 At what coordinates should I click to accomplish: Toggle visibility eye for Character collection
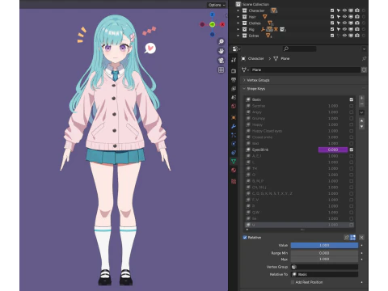click(x=344, y=11)
